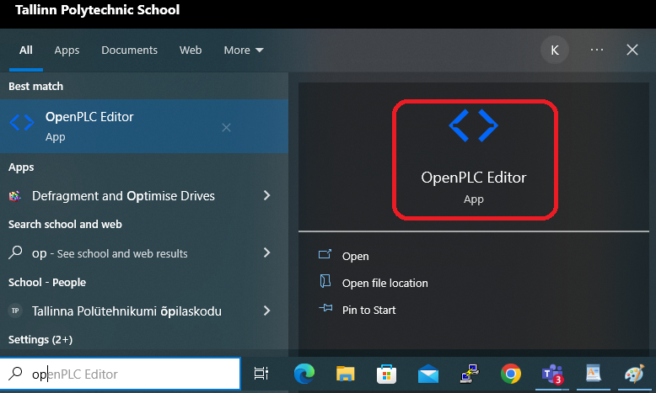Switch to the Web tab
This screenshot has width=656, height=393.
191,50
